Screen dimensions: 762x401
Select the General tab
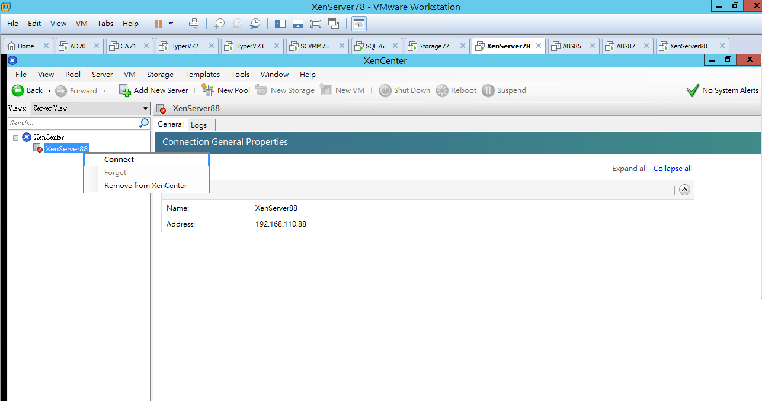point(171,124)
